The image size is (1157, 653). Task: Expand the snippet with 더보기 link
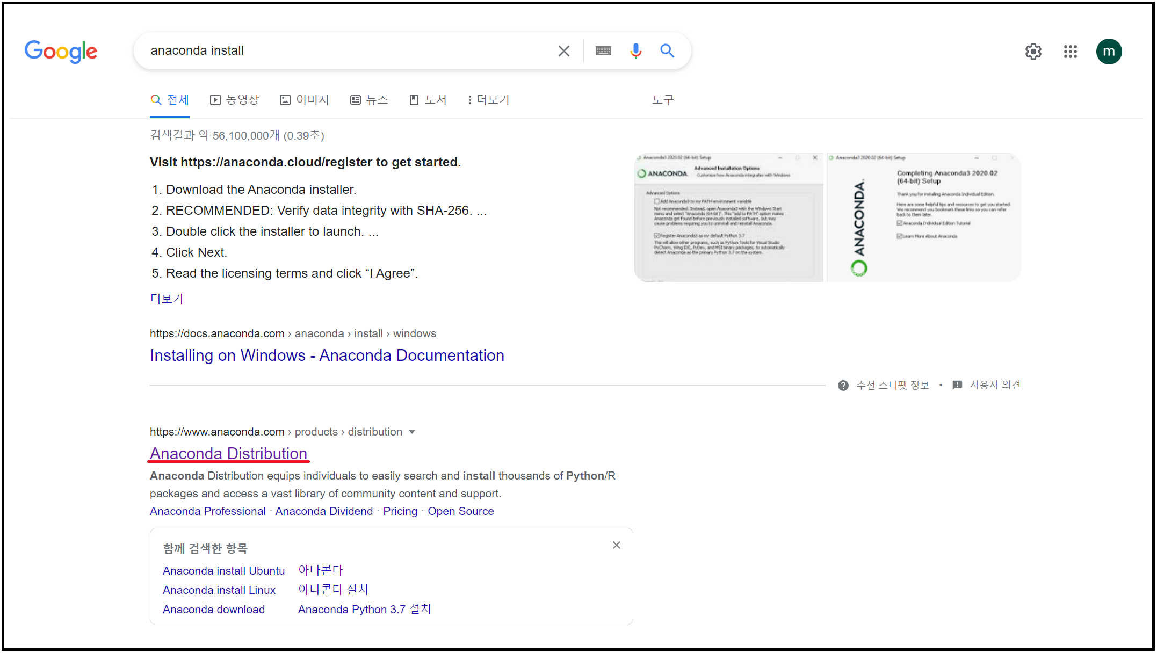point(167,299)
